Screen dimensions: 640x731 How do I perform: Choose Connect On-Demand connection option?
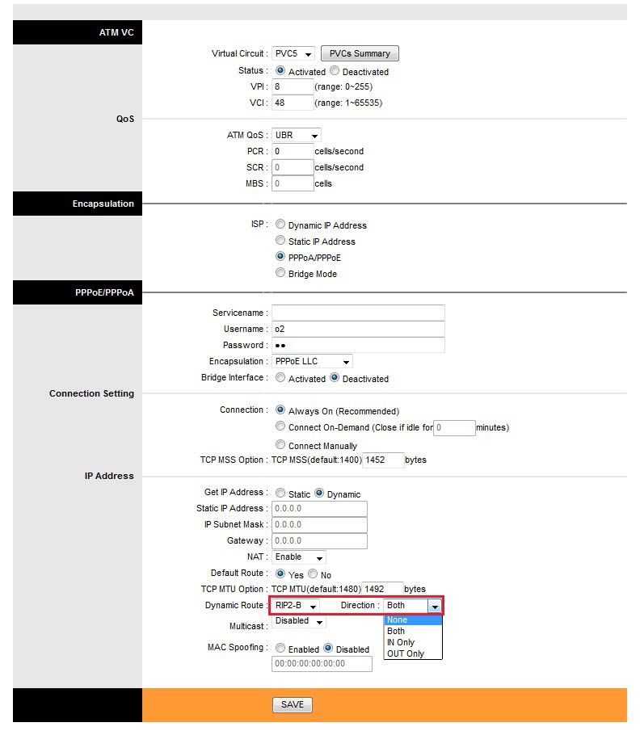pos(280,426)
